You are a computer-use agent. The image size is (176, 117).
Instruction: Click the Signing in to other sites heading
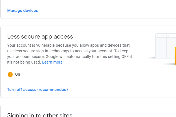click(x=40, y=115)
